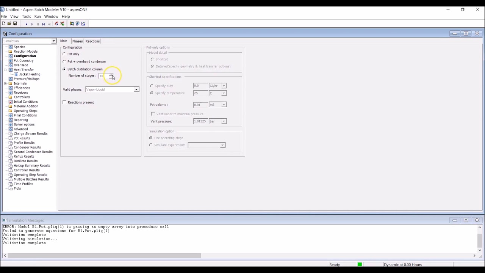Click the Pot Geometry page icon
485x273 pixels.
click(x=11, y=61)
